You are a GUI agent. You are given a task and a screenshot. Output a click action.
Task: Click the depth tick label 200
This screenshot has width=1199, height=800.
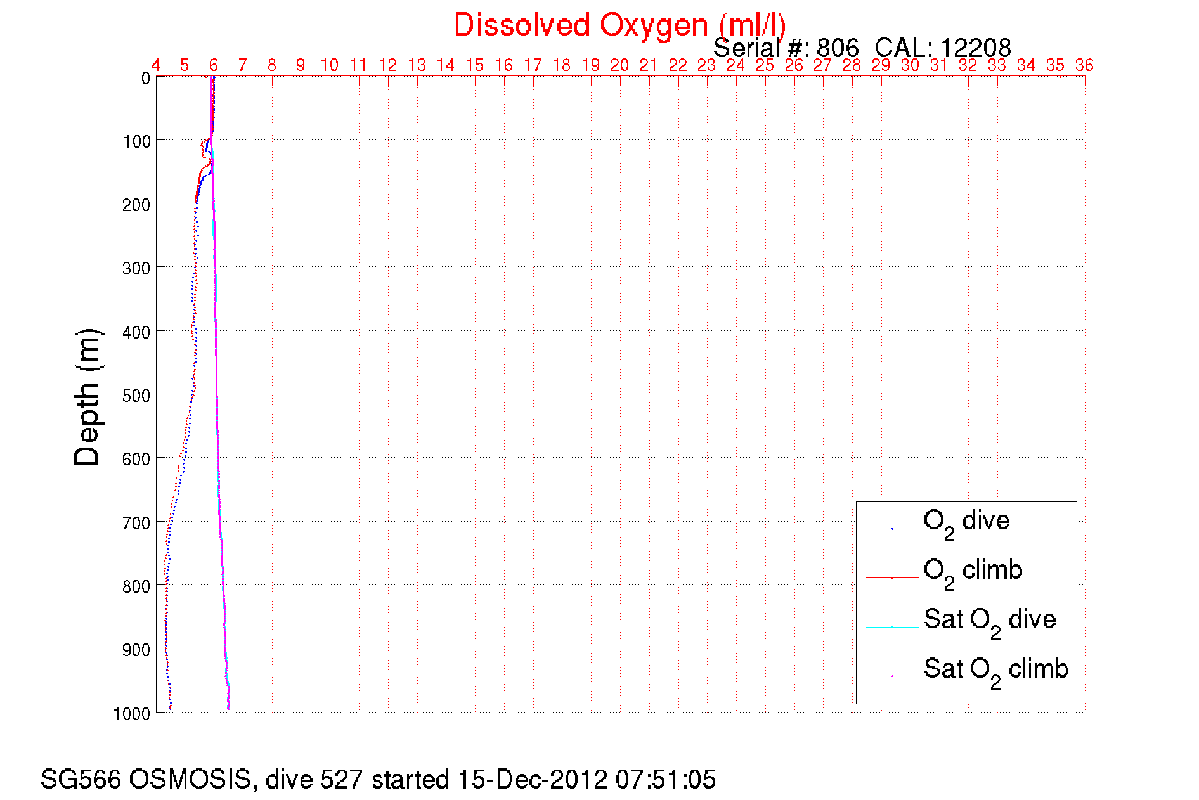pos(137,205)
